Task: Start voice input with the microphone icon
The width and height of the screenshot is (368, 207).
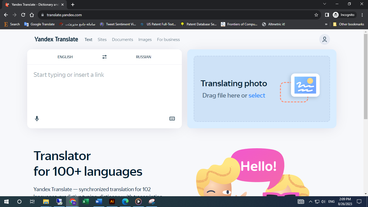Action: 37,119
